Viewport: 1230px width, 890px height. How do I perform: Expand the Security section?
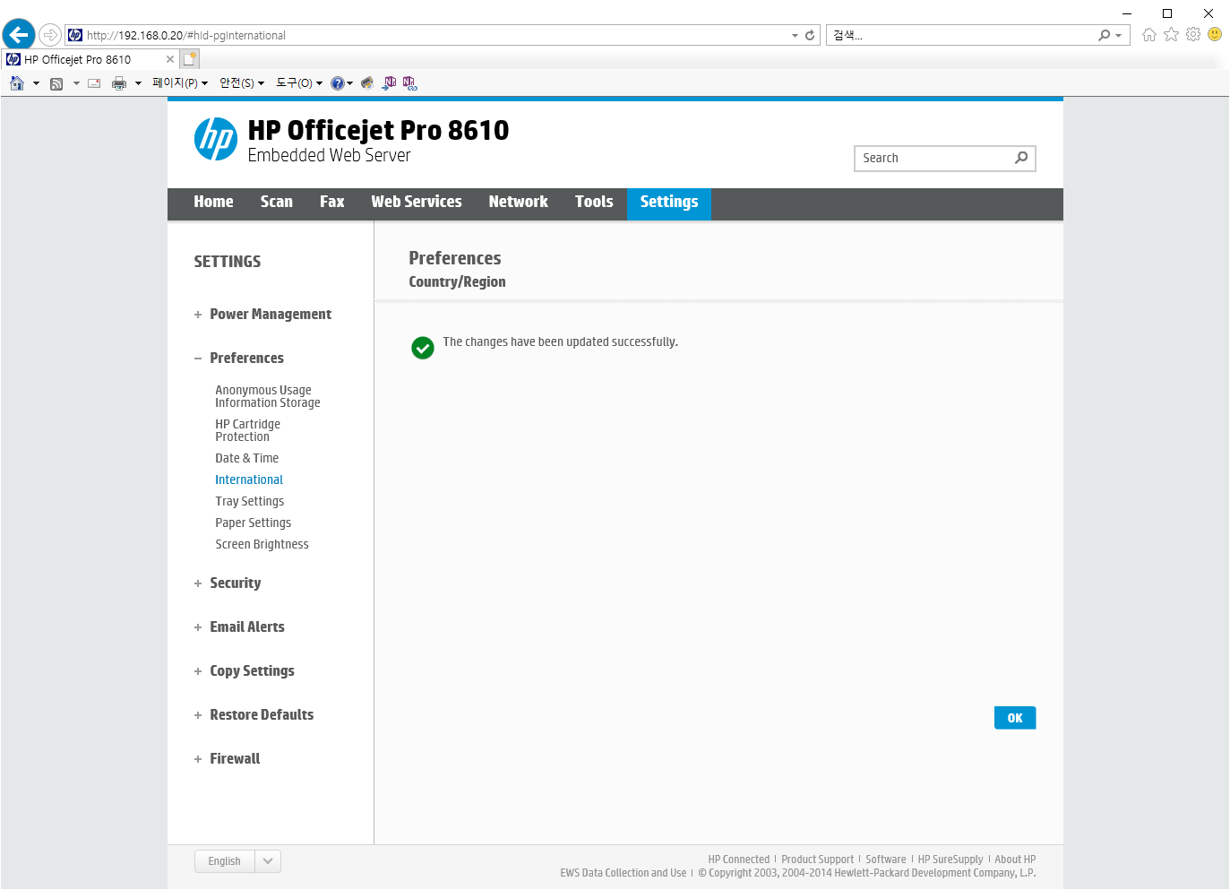click(228, 583)
